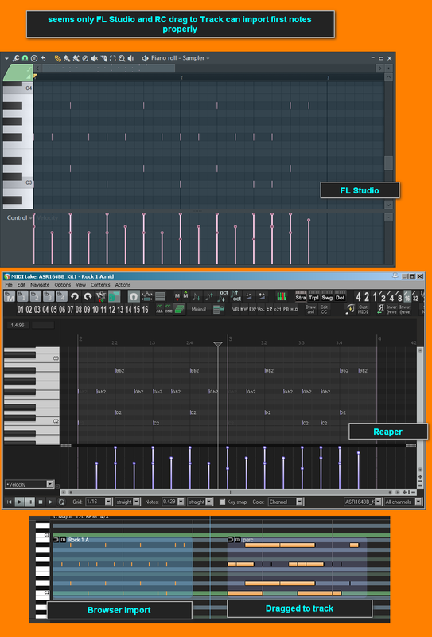Click the VST icon in Reaper toolbar
The width and height of the screenshot is (432, 637).
pyautogui.click(x=101, y=296)
